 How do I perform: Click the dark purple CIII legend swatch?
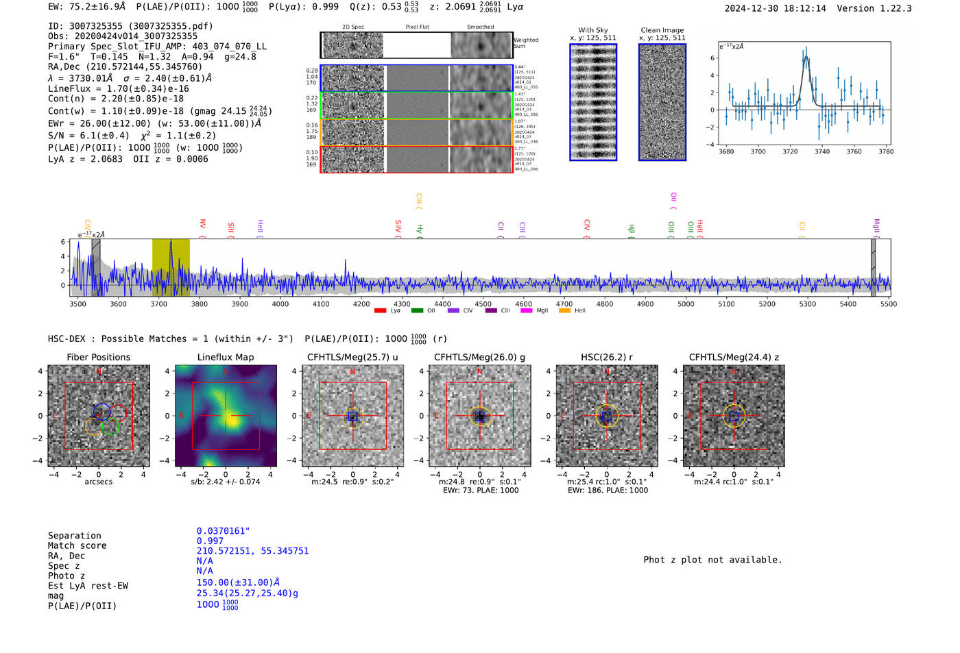tap(491, 310)
